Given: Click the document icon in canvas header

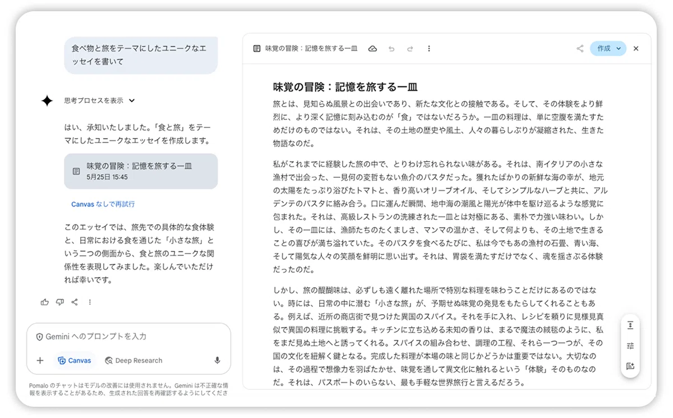Looking at the screenshot, I should click(x=256, y=49).
